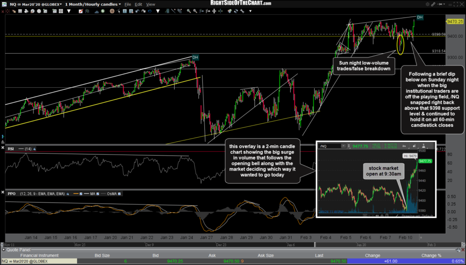Screen dimensions: 466x265
Task: Open the File menu
Action: [128, 4]
